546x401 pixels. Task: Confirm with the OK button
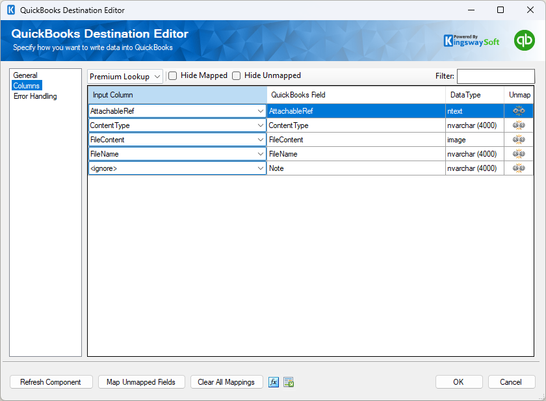tap(459, 382)
